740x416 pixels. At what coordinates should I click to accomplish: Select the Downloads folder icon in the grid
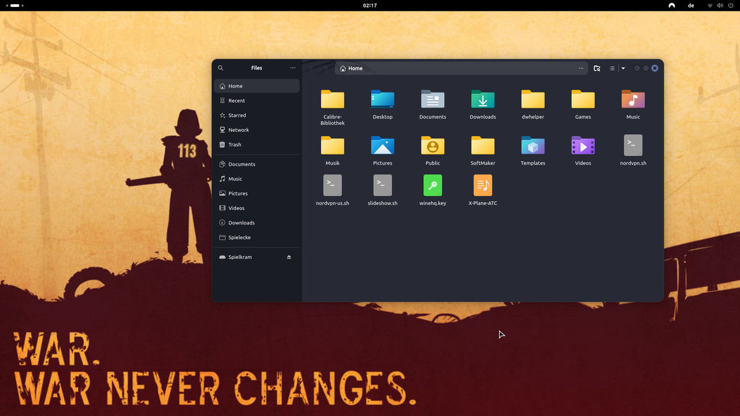[483, 99]
